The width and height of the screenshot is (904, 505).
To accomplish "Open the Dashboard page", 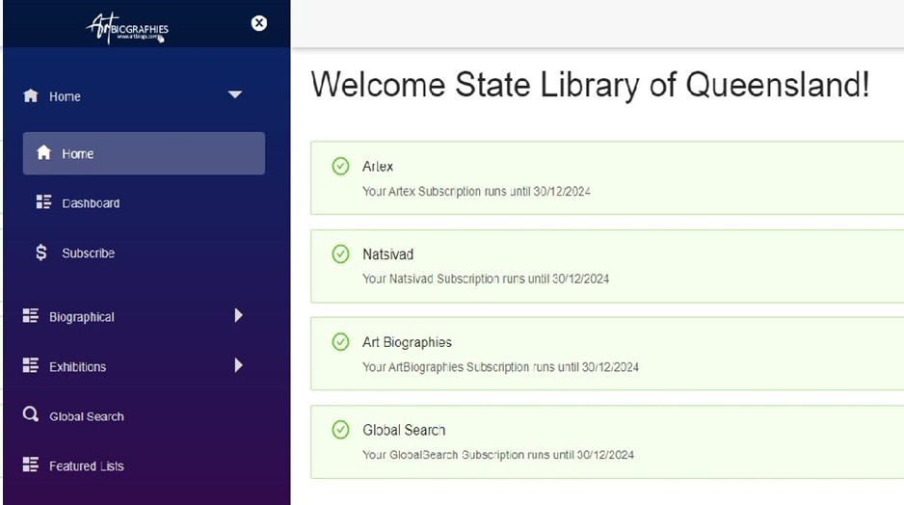I will pos(91,203).
